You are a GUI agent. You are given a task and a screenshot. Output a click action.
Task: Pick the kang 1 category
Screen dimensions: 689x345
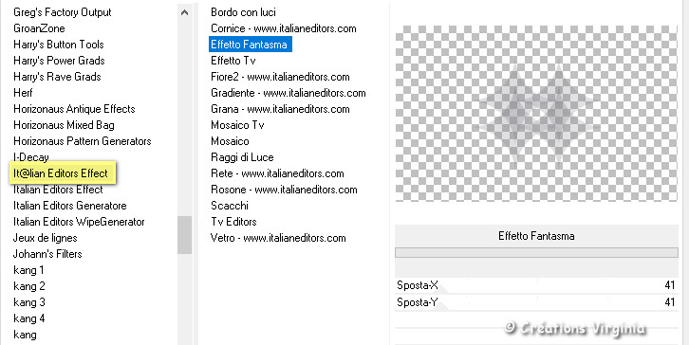[28, 270]
